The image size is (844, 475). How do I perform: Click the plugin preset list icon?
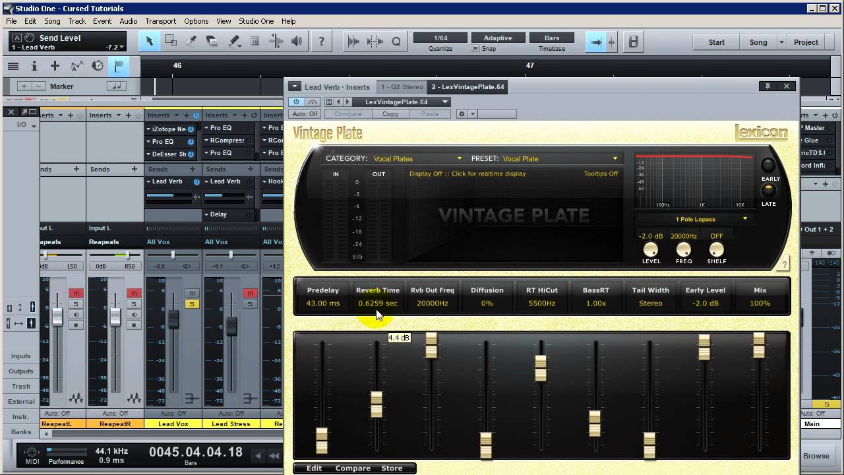click(x=329, y=102)
